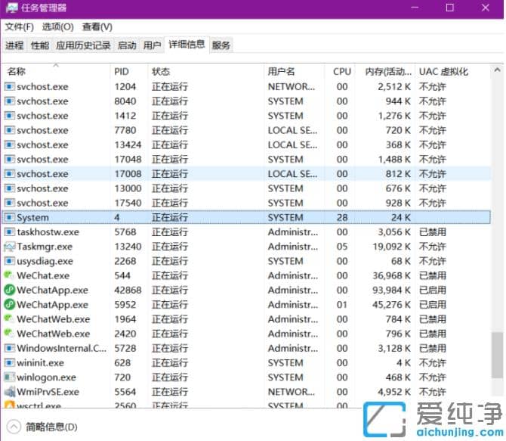Click icon of svchost.exe PID 17008
This screenshot has height=441, width=506.
pos(9,174)
